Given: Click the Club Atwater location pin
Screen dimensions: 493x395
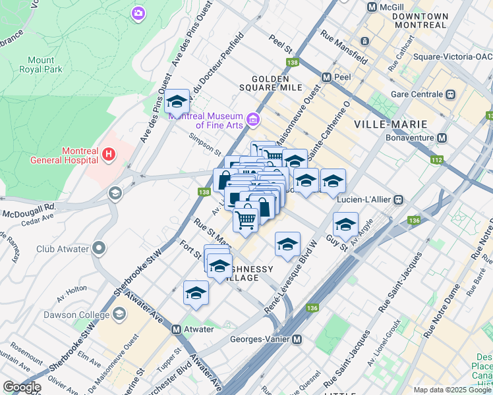Looking at the screenshot, I should (99, 248).
